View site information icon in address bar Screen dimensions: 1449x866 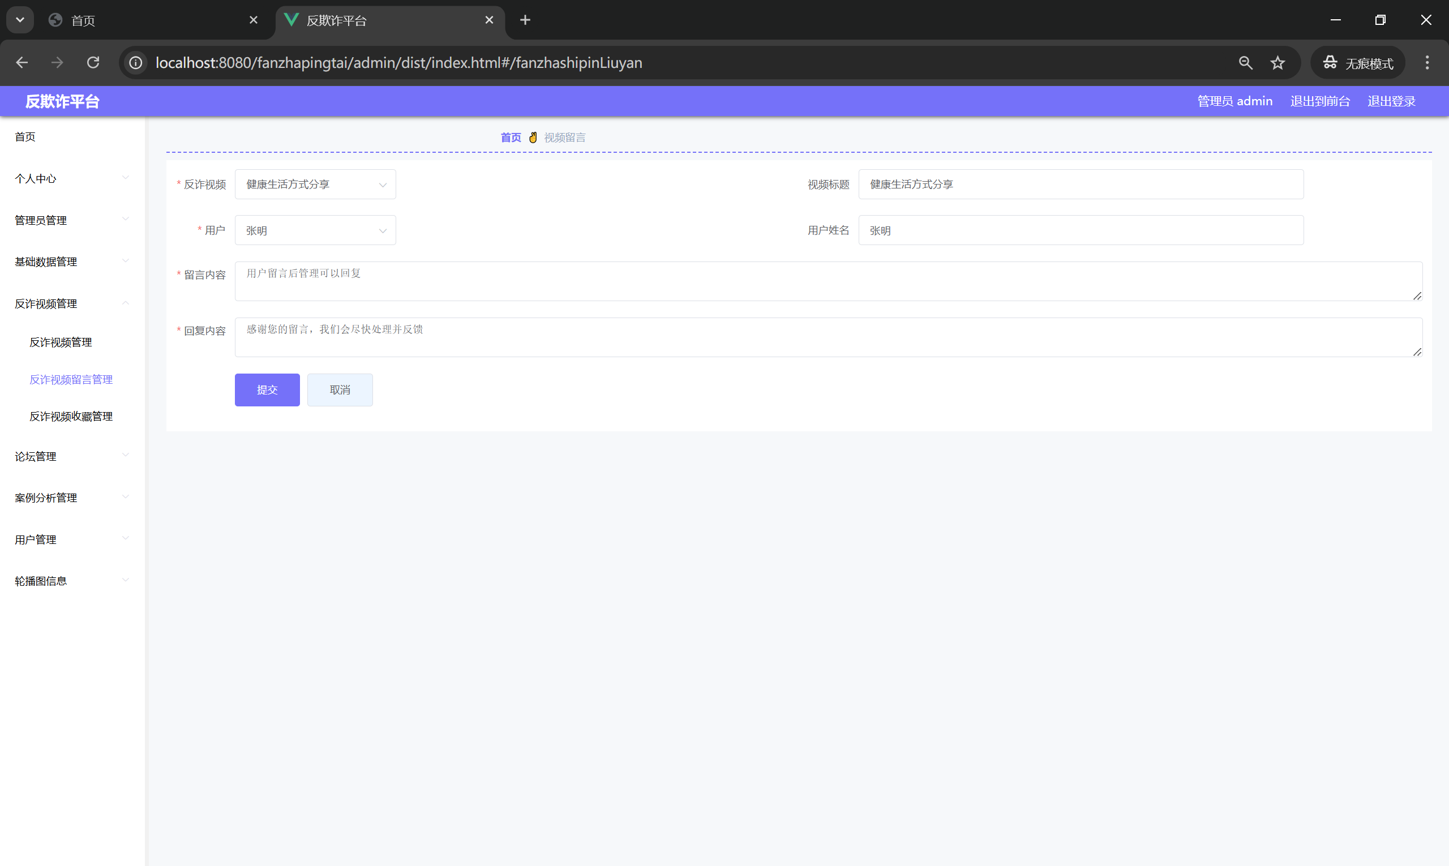(x=135, y=62)
